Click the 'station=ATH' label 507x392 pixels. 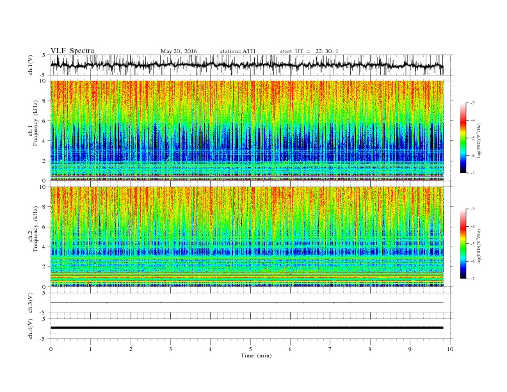coord(237,51)
